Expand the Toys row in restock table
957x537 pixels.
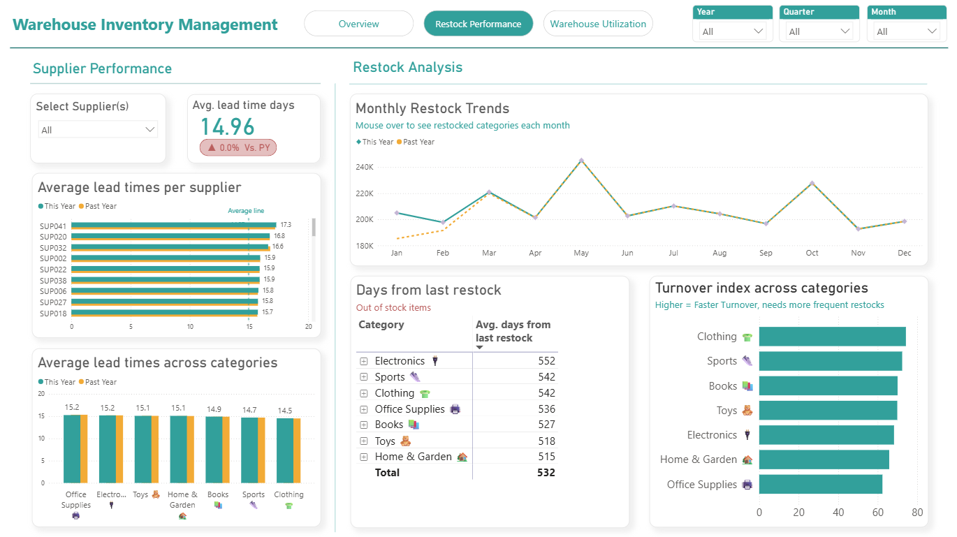pos(363,441)
